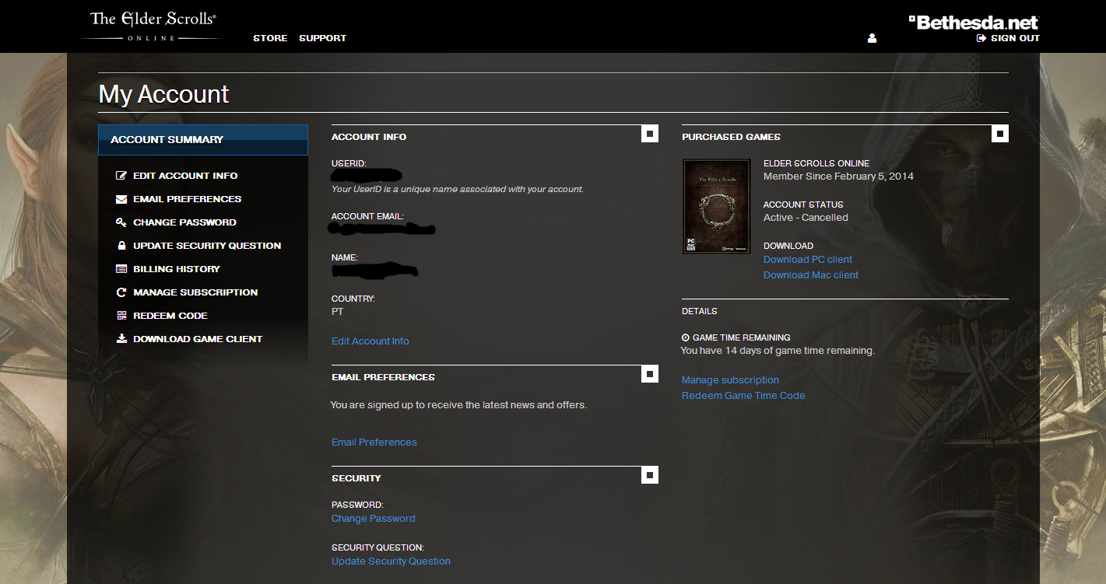Open the Store menu
Image resolution: width=1106 pixels, height=584 pixels.
[270, 38]
